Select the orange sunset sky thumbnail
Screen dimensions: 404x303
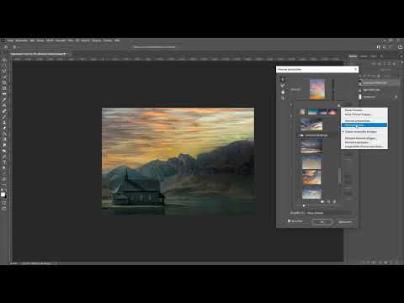(311, 178)
